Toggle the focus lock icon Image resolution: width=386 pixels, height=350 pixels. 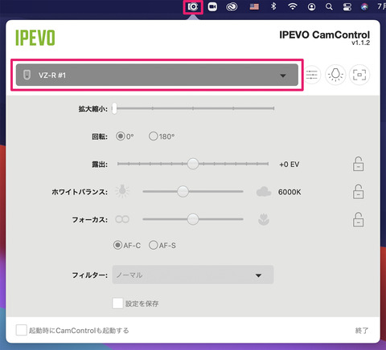[x=358, y=220]
